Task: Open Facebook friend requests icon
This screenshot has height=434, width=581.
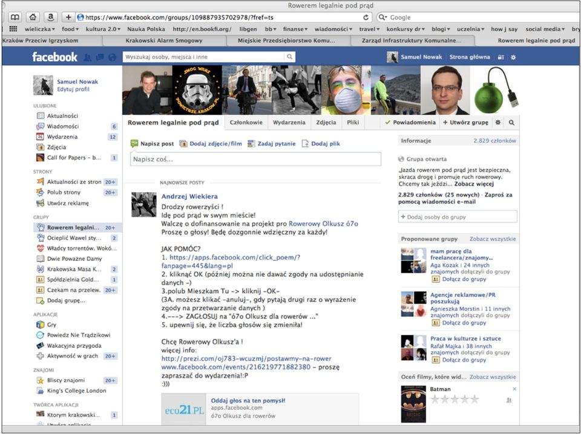Action: pyautogui.click(x=87, y=57)
